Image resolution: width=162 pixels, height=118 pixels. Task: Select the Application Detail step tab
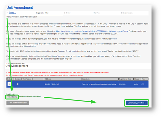click(42, 13)
